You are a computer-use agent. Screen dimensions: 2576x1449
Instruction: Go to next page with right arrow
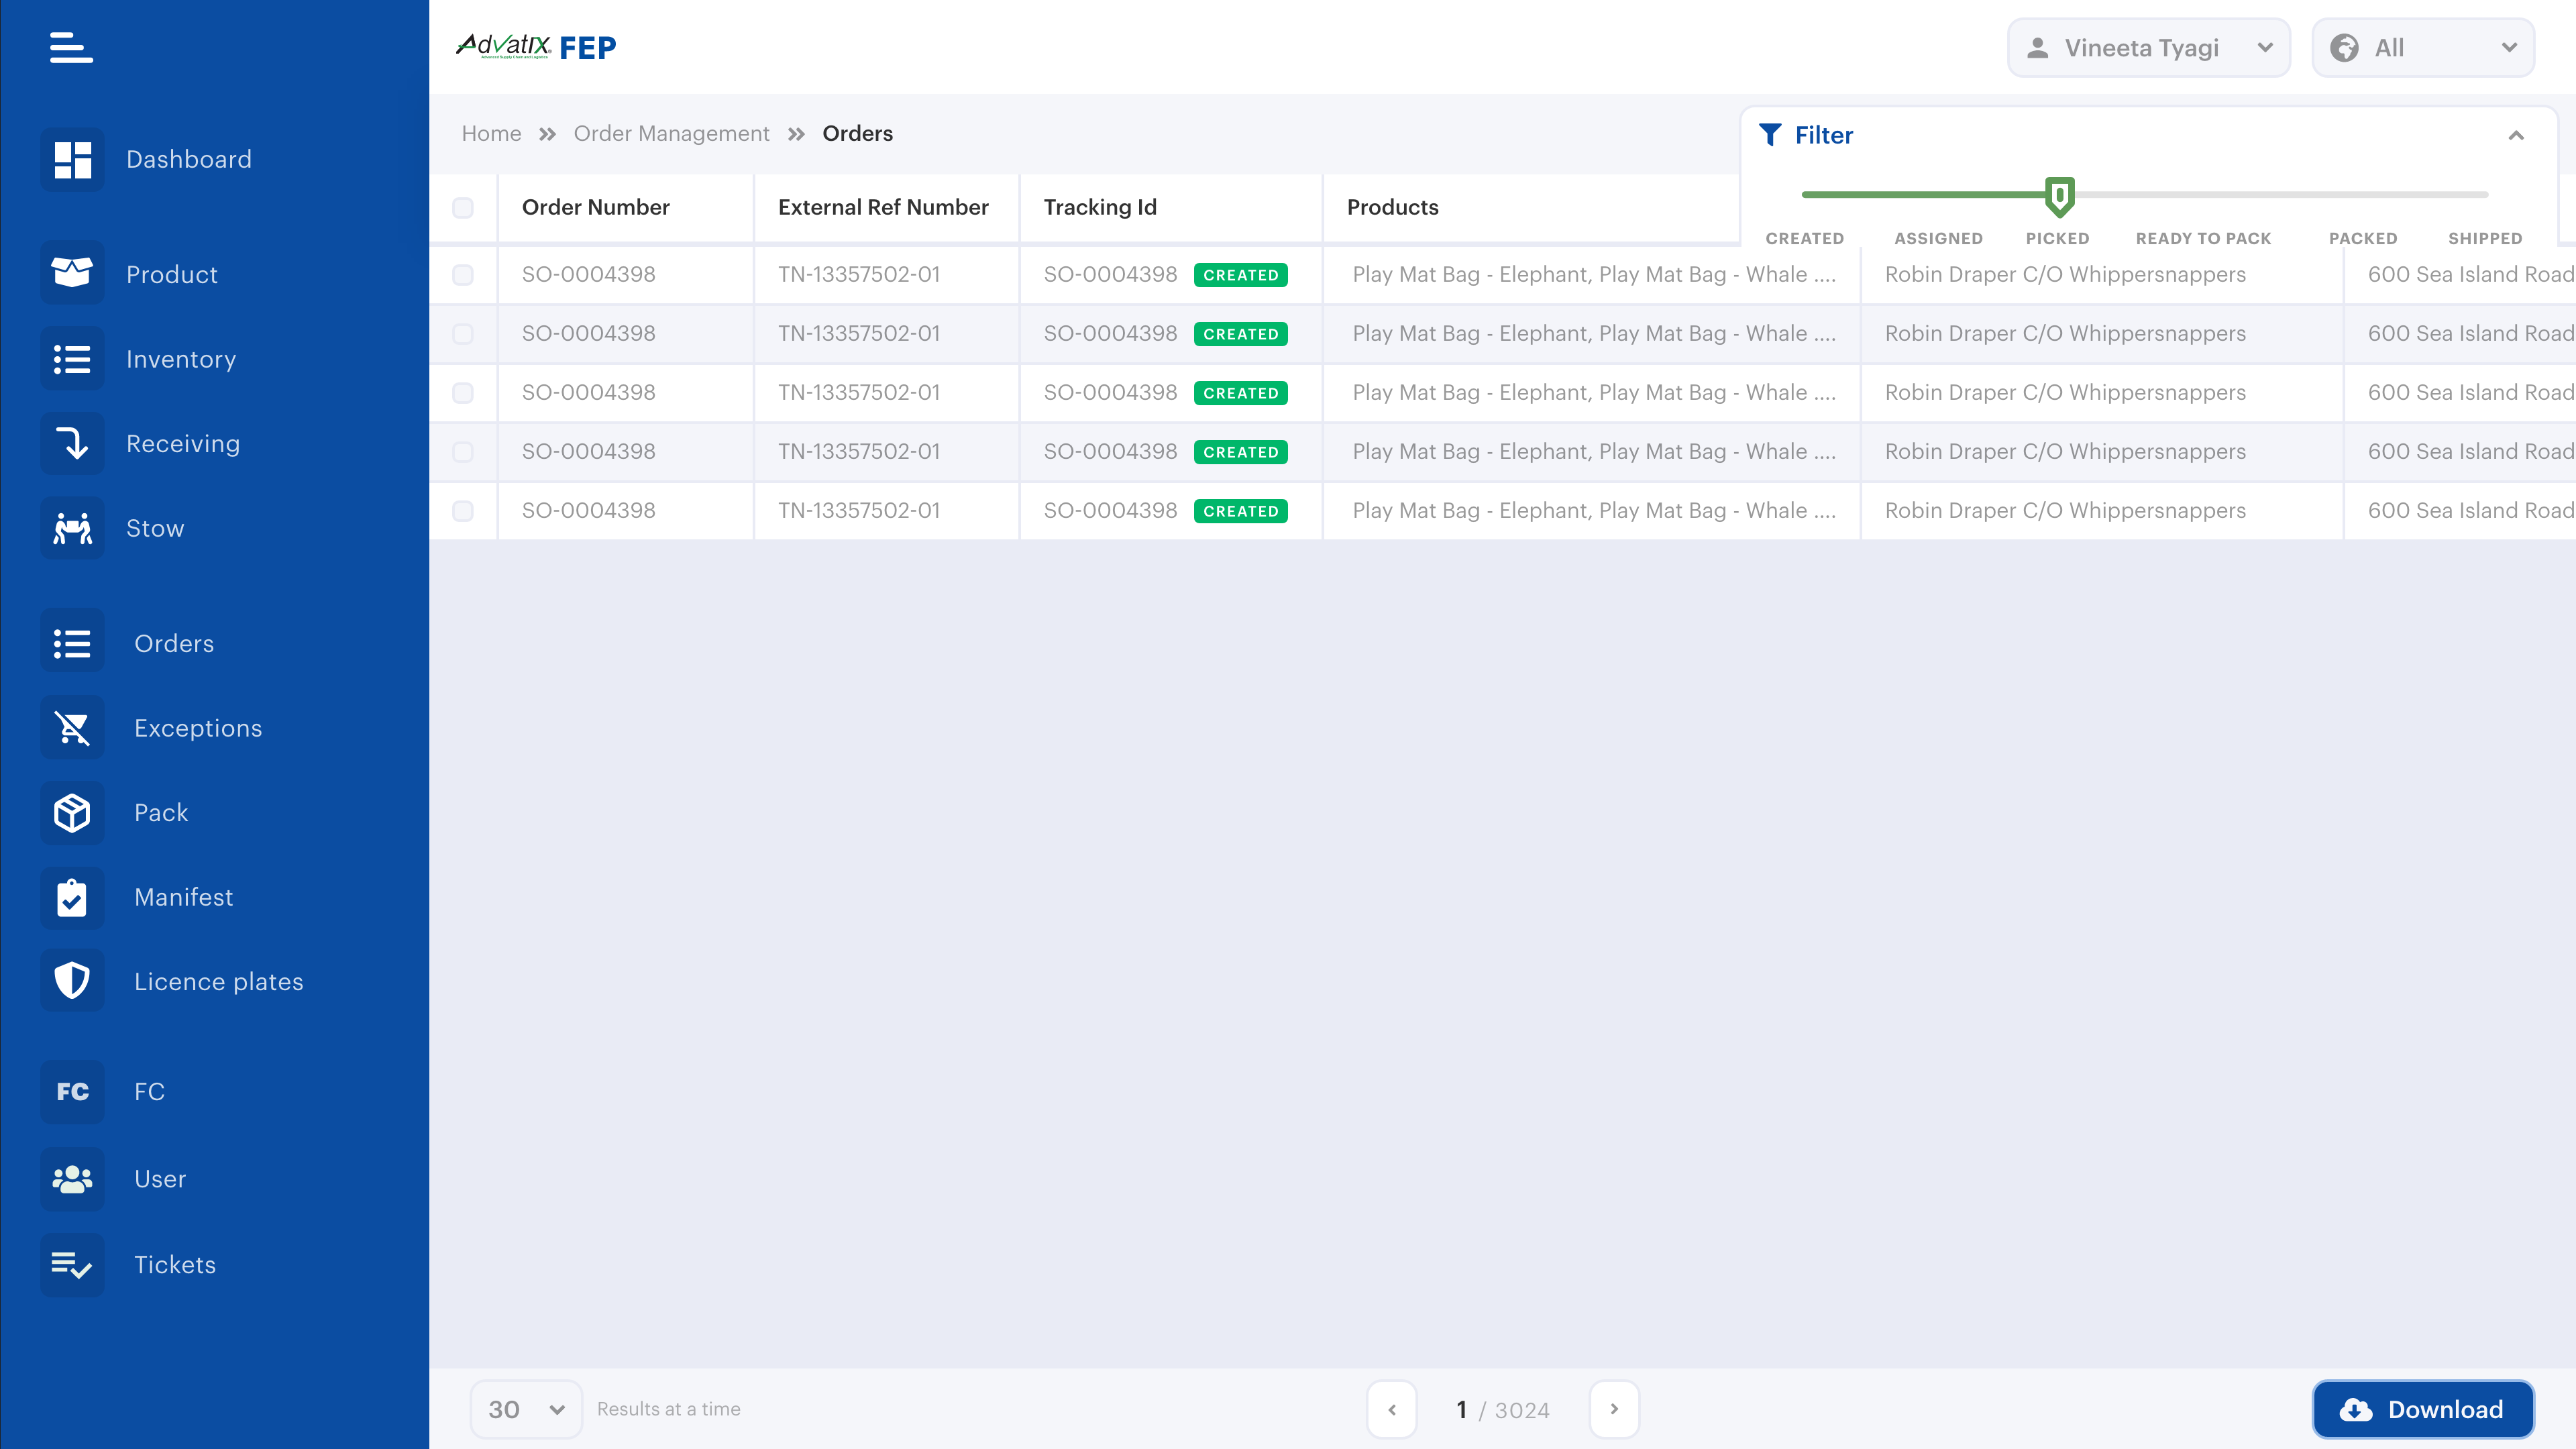pyautogui.click(x=1614, y=1409)
